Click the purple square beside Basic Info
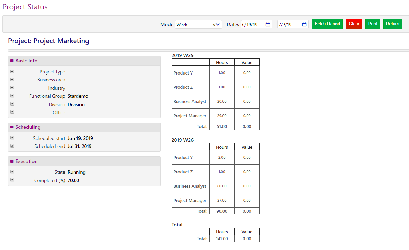The height and width of the screenshot is (250, 409). pyautogui.click(x=12, y=60)
